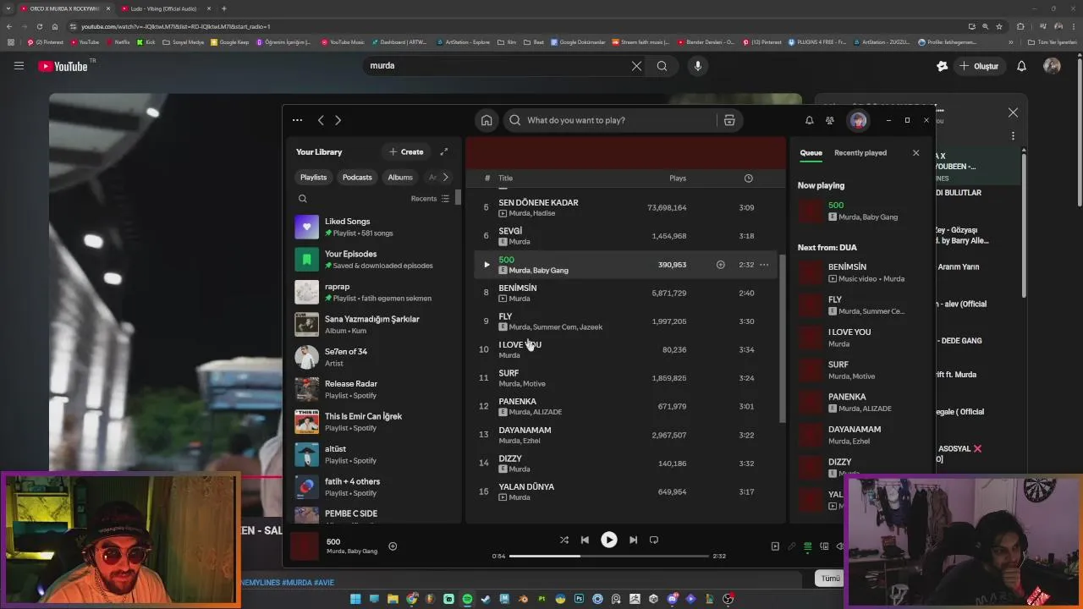Open Now Playing view icon
1083x609 pixels.
[x=775, y=546]
